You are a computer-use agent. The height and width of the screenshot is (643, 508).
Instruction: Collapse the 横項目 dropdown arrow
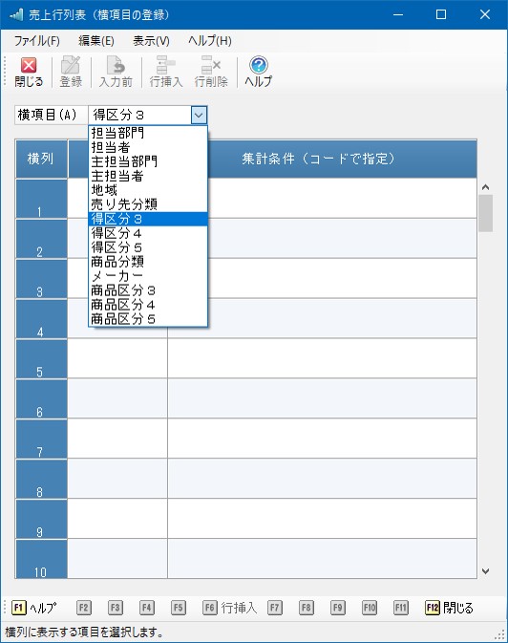[x=199, y=115]
